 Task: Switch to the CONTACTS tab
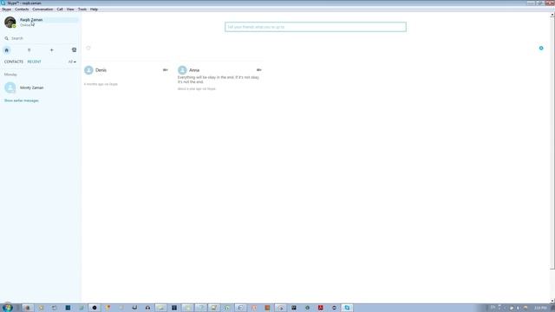[x=14, y=62]
